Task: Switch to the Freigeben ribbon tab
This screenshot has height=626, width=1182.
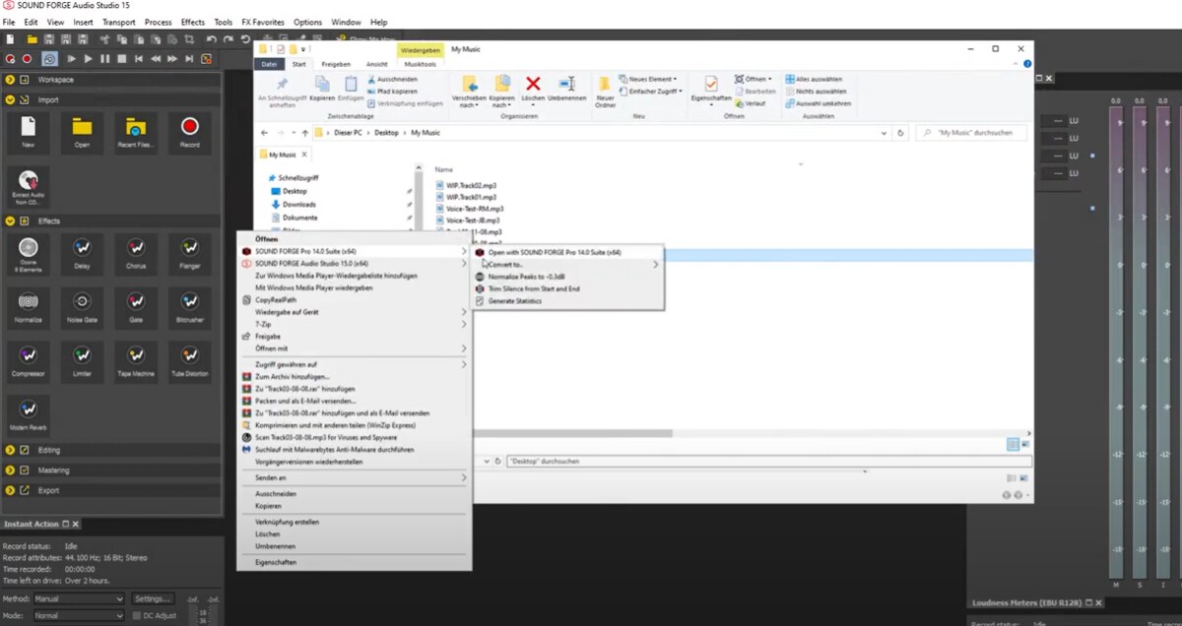Action: tap(336, 64)
